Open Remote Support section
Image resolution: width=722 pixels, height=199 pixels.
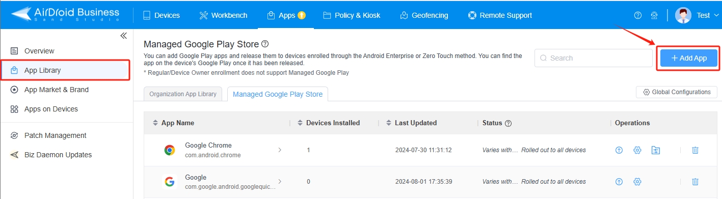point(500,15)
